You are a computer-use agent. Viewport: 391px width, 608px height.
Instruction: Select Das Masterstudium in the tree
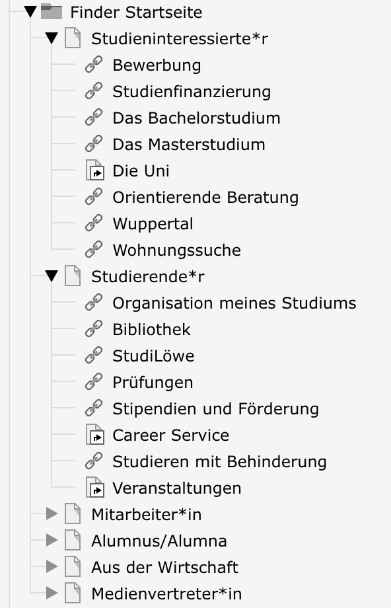click(189, 144)
